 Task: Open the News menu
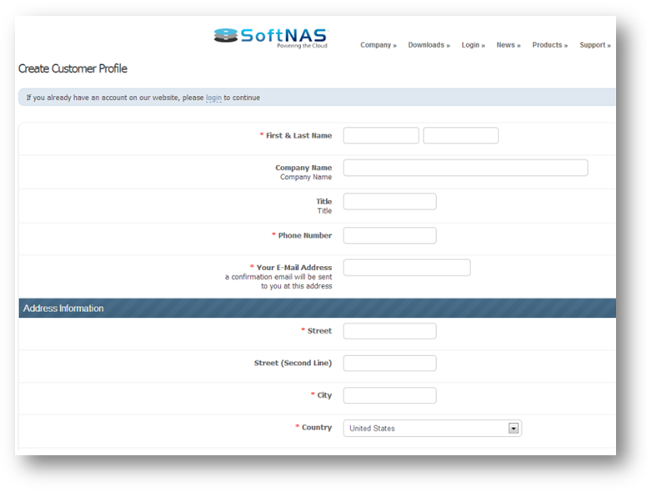(x=508, y=45)
